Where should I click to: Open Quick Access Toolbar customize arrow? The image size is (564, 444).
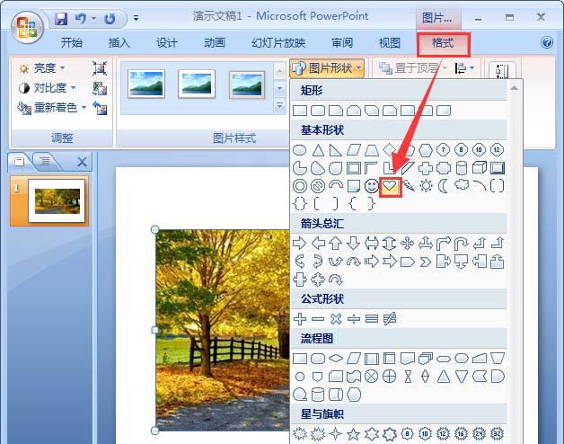coord(136,18)
